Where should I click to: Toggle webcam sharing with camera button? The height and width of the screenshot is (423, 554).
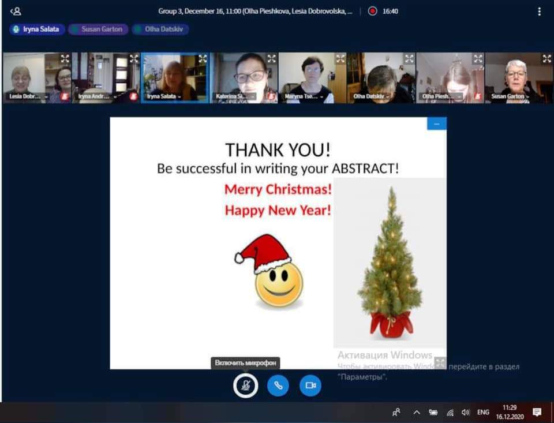(310, 385)
